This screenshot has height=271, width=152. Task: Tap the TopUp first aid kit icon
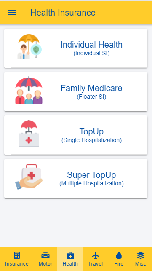(29, 134)
